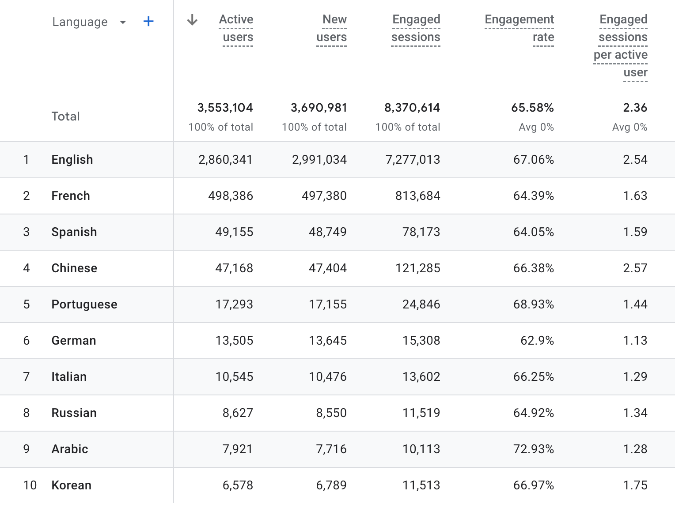Select the Arabic language row label
The height and width of the screenshot is (511, 675).
point(70,449)
